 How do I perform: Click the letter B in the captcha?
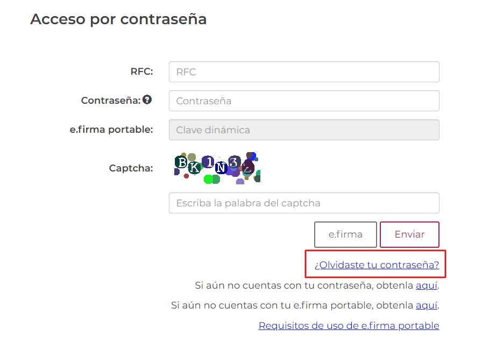tap(182, 162)
